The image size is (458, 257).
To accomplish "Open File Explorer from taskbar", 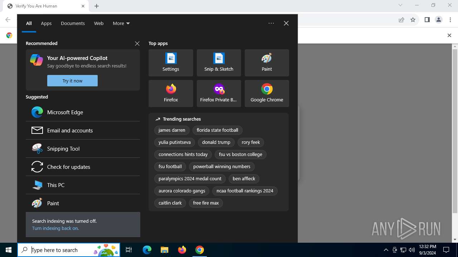I will (x=164, y=250).
